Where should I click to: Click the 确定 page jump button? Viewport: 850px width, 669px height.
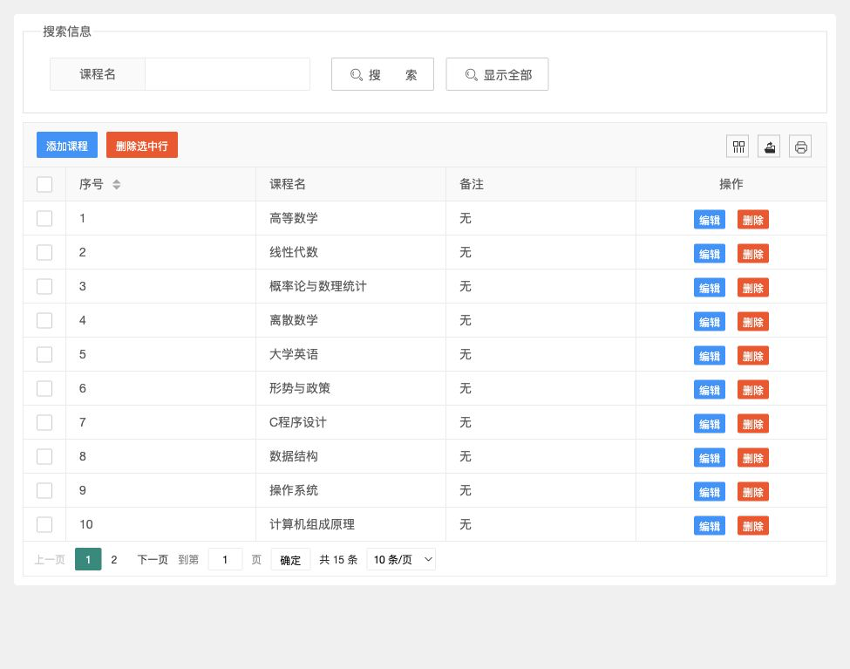(x=290, y=559)
